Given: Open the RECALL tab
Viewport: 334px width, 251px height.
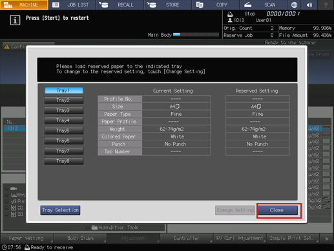Looking at the screenshot, I should (120, 5).
